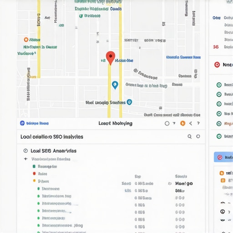Click the red 'S6' label in the top right panel

pyautogui.click(x=216, y=47)
